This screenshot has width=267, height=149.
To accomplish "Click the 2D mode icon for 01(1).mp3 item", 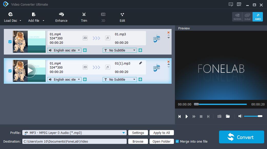I will 85,67.
